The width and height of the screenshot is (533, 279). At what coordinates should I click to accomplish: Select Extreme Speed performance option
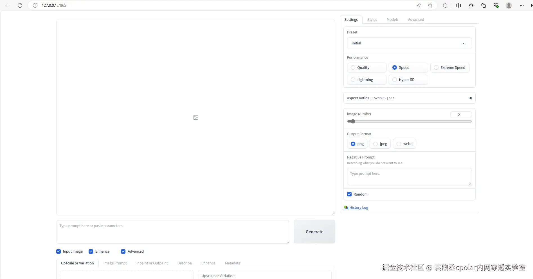pyautogui.click(x=450, y=67)
